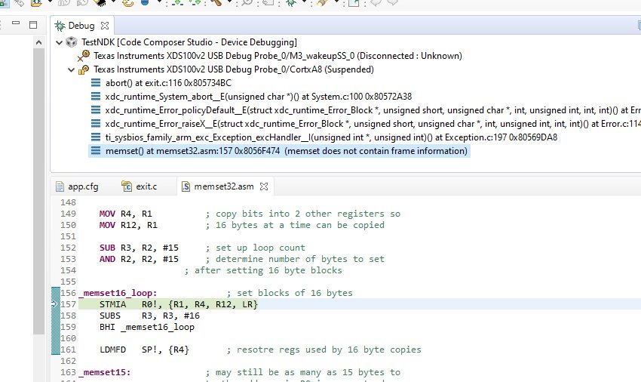Click the xdc_runtime_Error_raiseX__E frame icon
The image size is (641, 382).
click(95, 124)
